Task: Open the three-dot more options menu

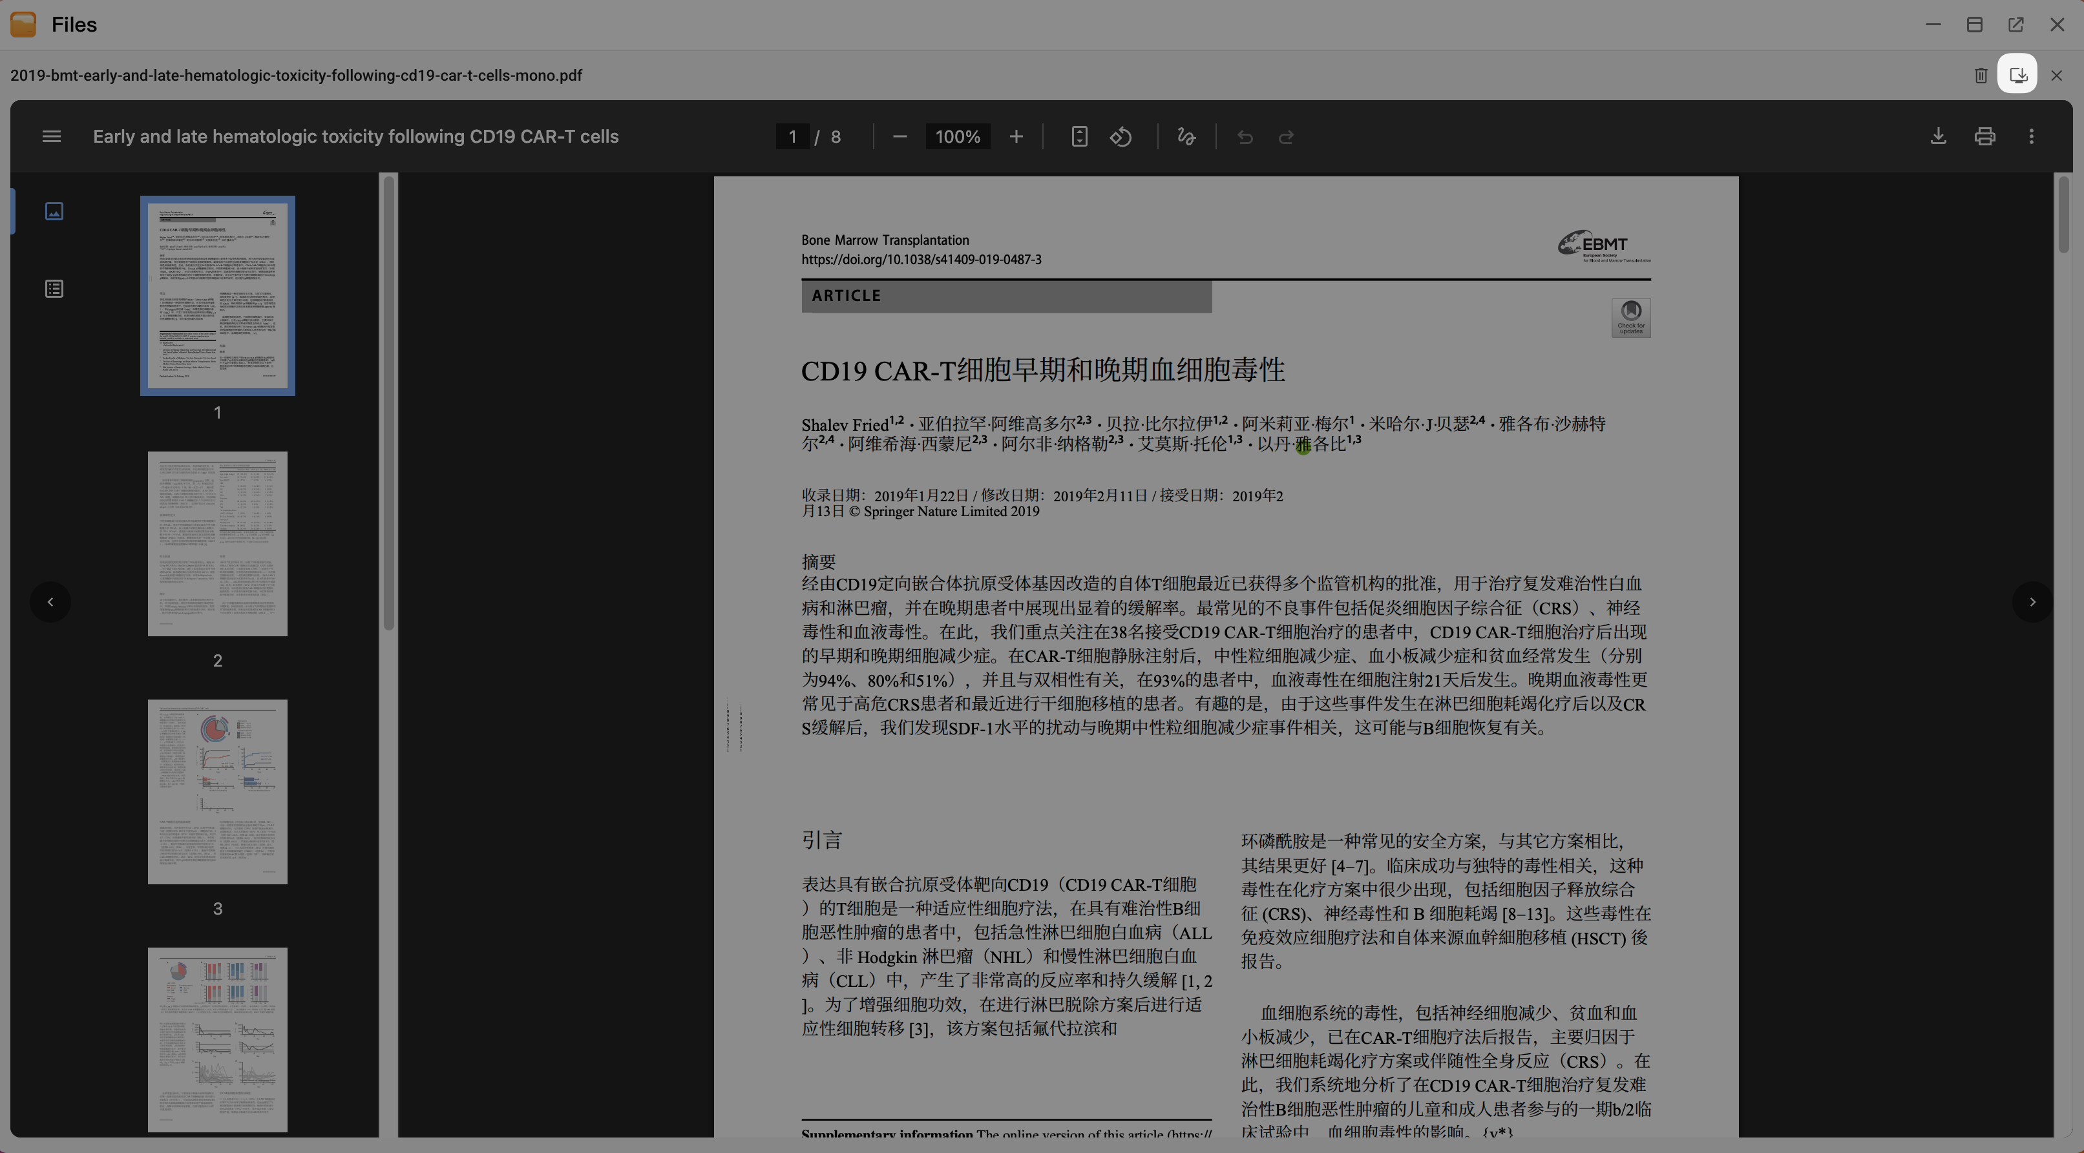Action: tap(2032, 137)
